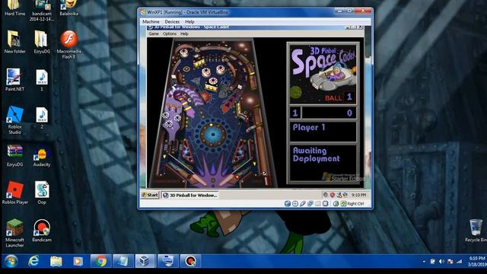The width and height of the screenshot is (487, 274).
Task: Click VirtualBox display indicator icon
Action: [325, 204]
